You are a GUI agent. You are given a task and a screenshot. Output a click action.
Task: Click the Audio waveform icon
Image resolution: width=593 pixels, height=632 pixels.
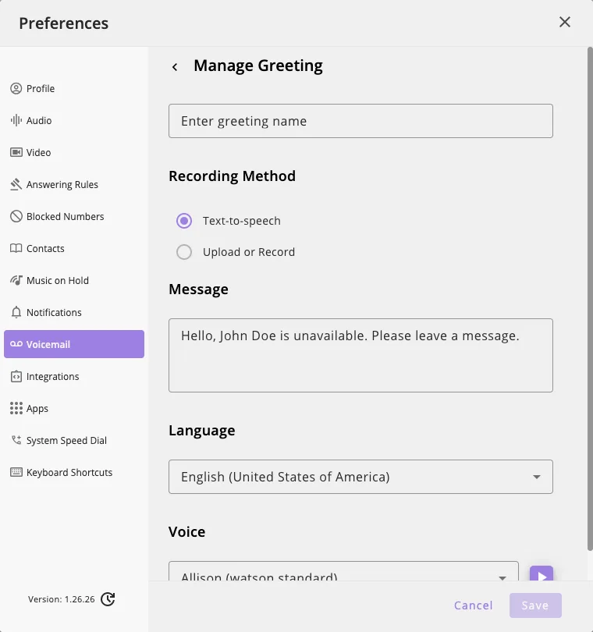pyautogui.click(x=16, y=120)
